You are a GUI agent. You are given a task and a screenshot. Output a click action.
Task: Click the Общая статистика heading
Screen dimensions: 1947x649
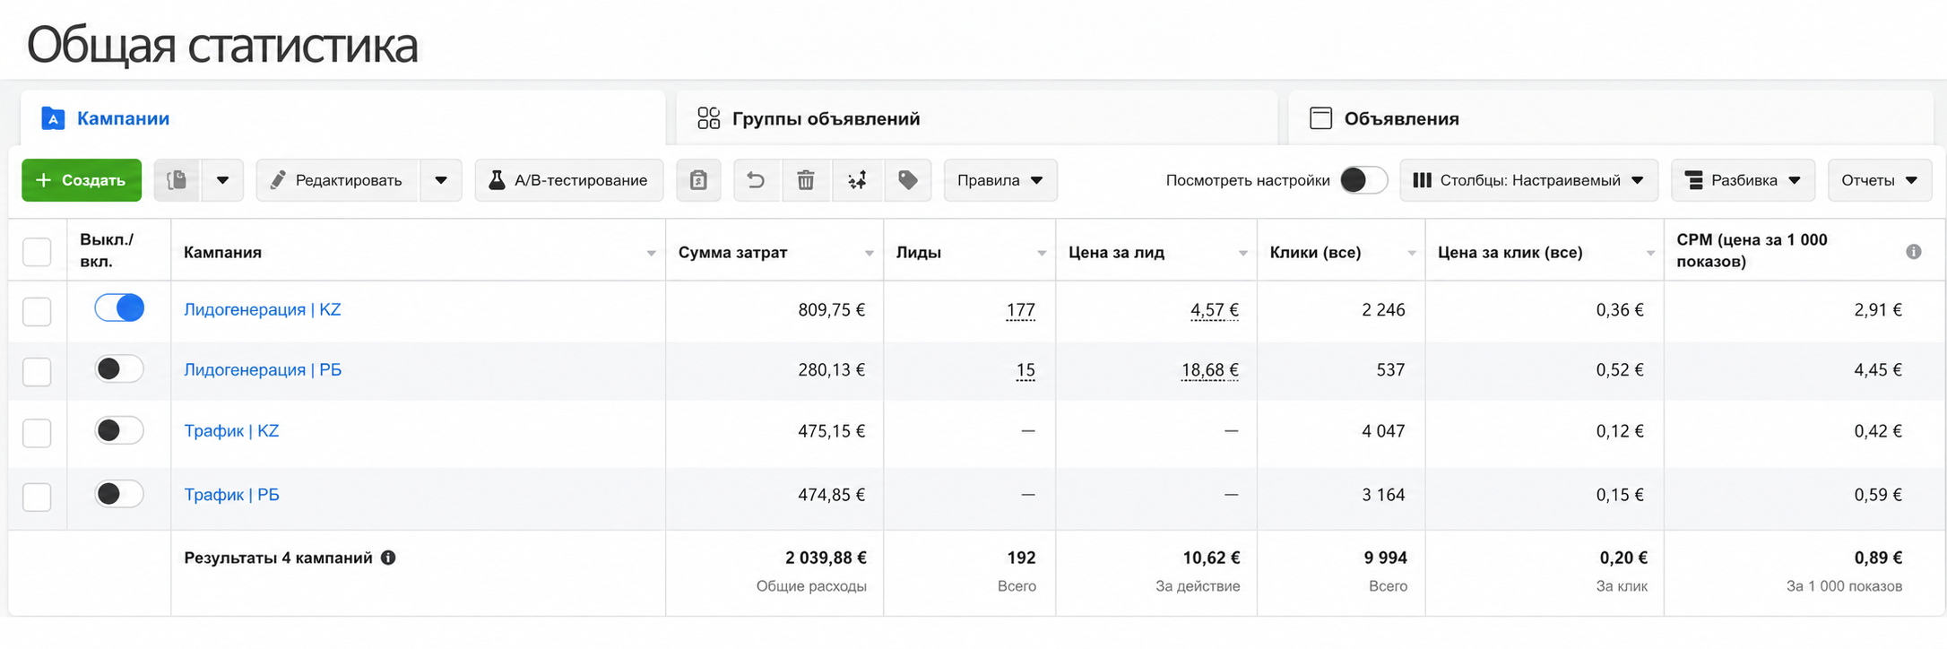pyautogui.click(x=222, y=45)
